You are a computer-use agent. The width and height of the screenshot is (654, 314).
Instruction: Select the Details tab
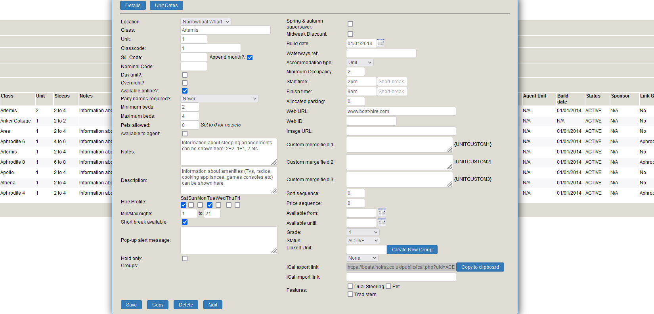coord(133,6)
